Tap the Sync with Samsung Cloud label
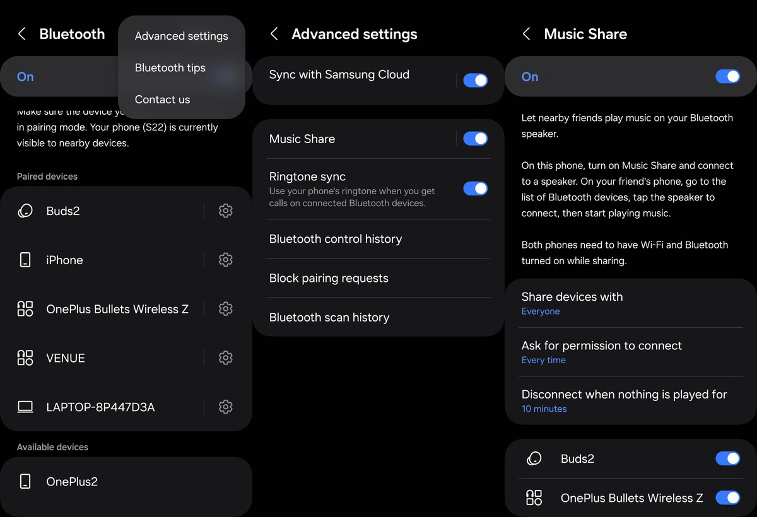Viewport: 757px width, 517px height. (339, 74)
